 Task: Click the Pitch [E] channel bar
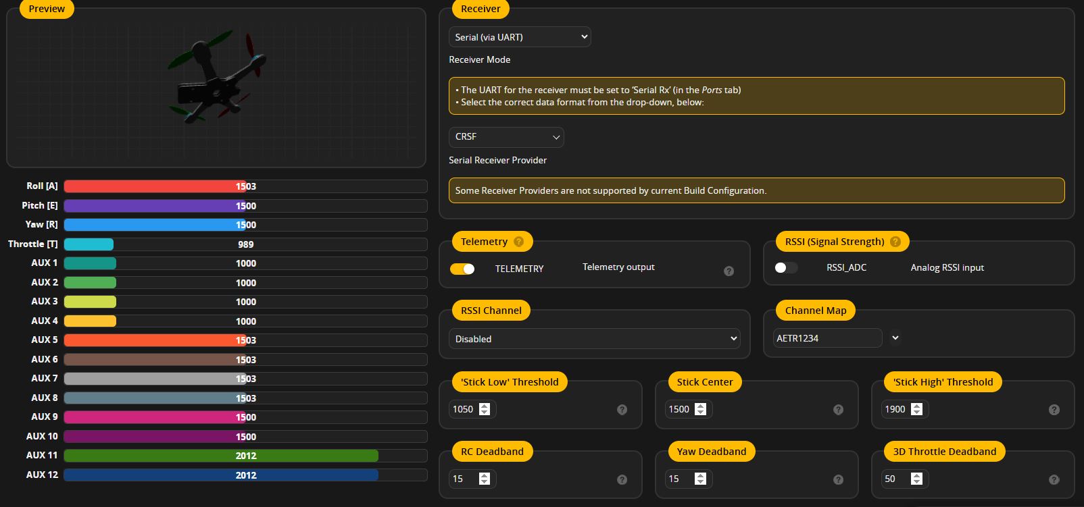245,206
